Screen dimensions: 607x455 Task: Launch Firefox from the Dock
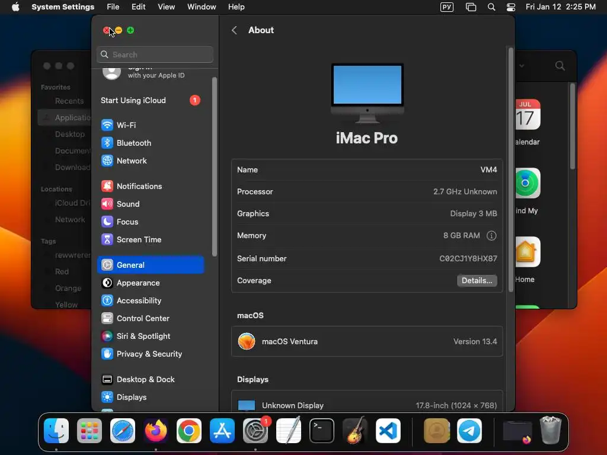click(156, 431)
